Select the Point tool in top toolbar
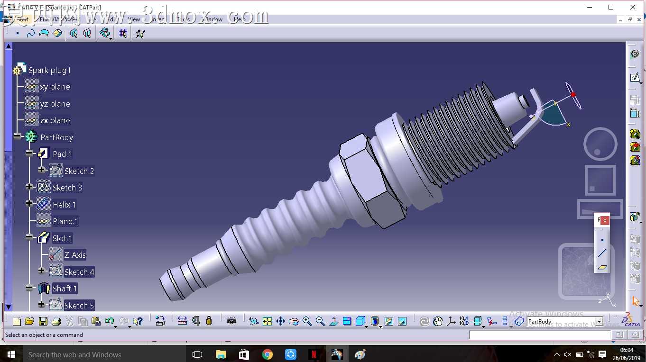 (18, 34)
